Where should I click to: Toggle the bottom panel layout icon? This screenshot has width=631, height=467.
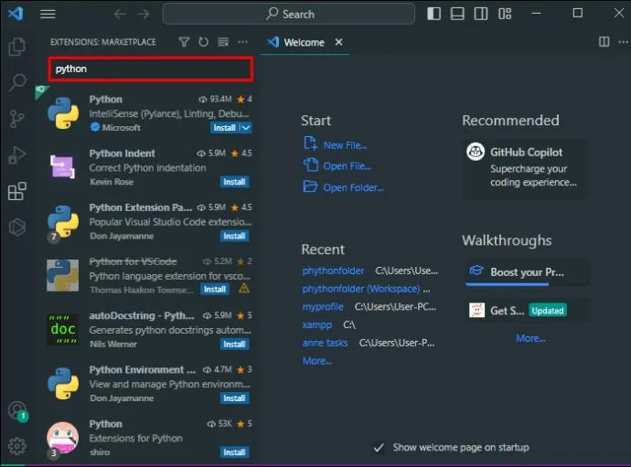coord(457,14)
